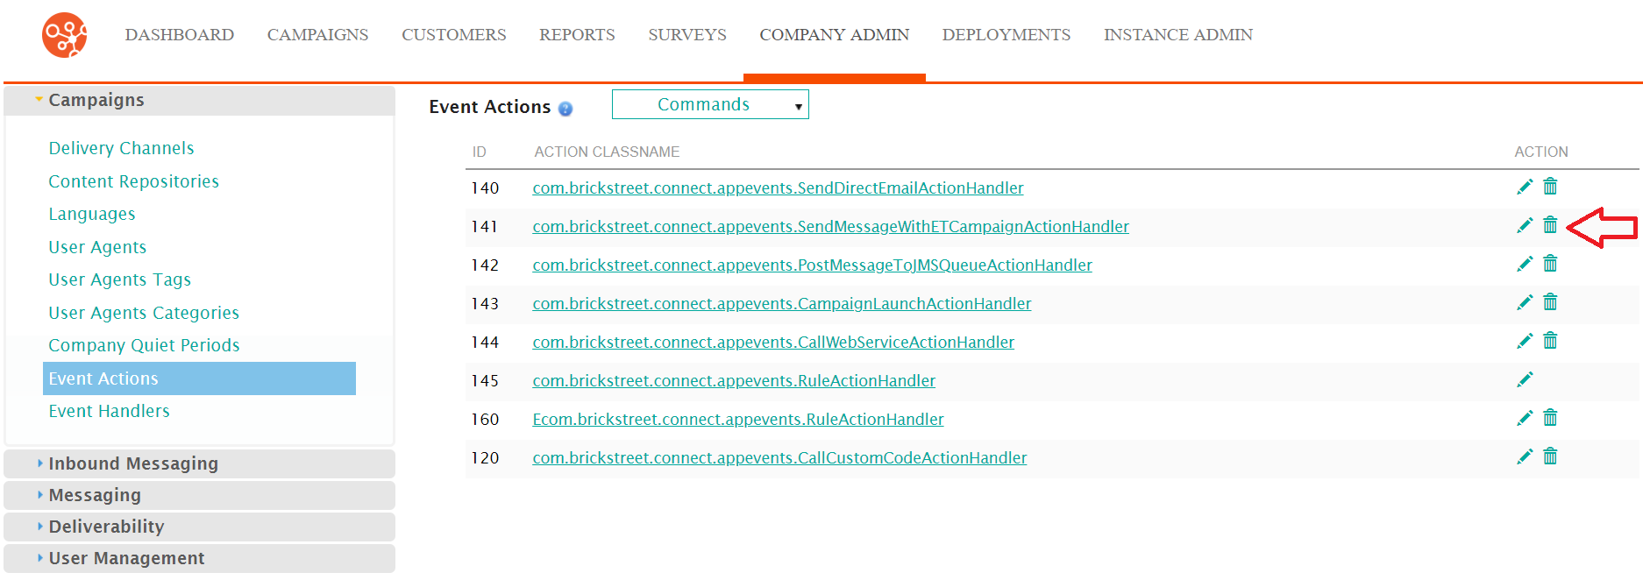Viewport: 1643px width, 580px height.
Task: Open the SendMessageWithETCampaignActionHandler classname link
Action: click(x=830, y=226)
